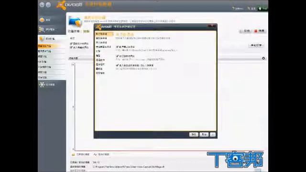Toggle the DLL libraries loading checkbox
This screenshot has height=172, width=306.
pos(117,65)
